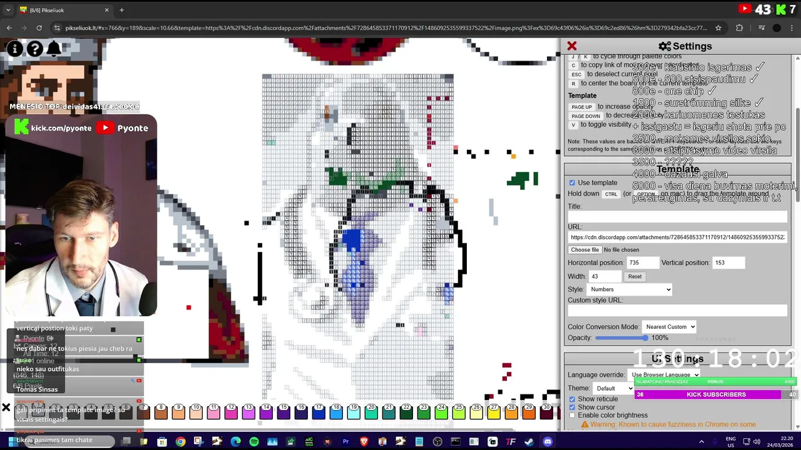Click the Vertical position field
Viewport: 801px width, 450px height.
(x=728, y=263)
